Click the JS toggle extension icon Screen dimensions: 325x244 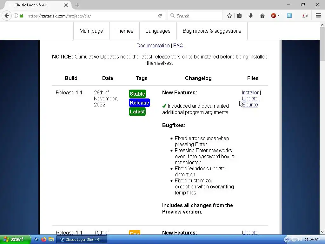click(305, 16)
